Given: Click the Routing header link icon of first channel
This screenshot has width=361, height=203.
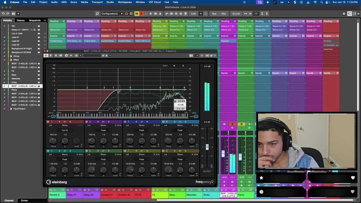Looking at the screenshot, I should [x=64, y=21].
